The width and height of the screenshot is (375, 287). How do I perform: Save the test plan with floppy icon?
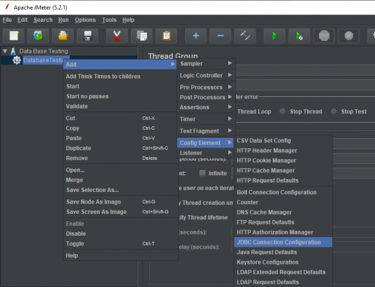click(x=87, y=36)
